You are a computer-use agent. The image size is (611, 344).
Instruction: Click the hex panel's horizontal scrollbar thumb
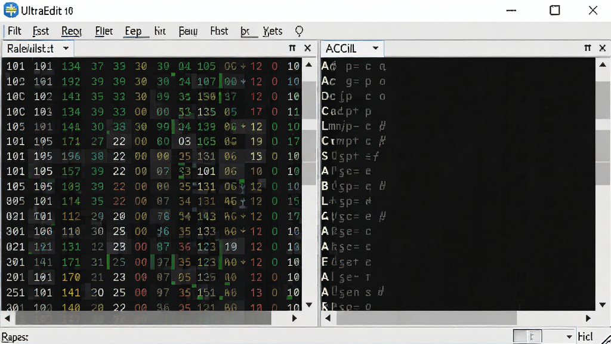[143, 319]
